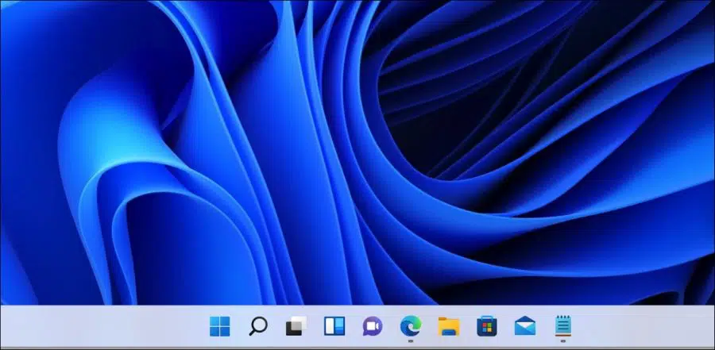Viewport: 715px width, 350px height.
Task: Open Search with the magnifying glass icon
Action: pos(258,326)
